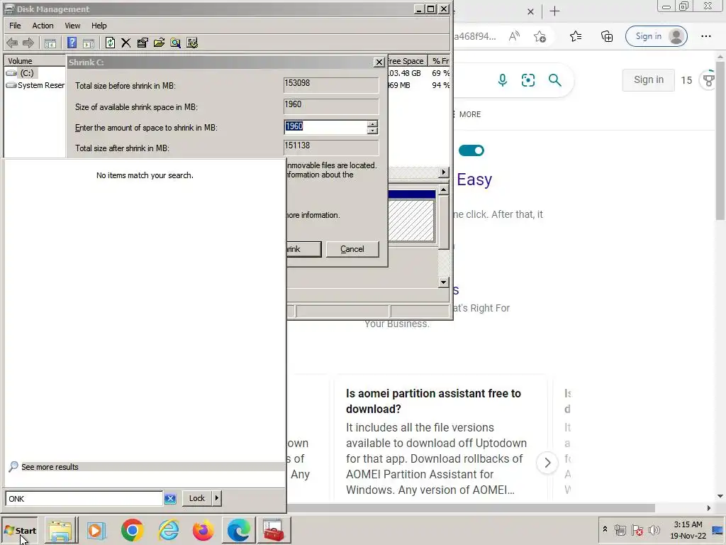Open the File menu

click(15, 26)
